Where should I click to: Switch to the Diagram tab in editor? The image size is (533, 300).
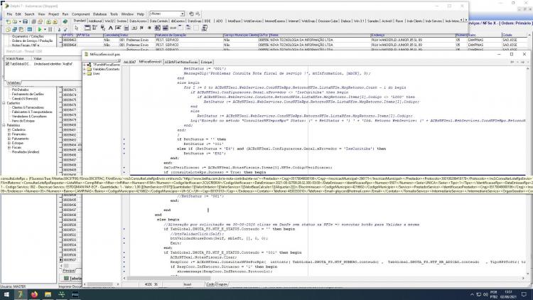(222, 284)
